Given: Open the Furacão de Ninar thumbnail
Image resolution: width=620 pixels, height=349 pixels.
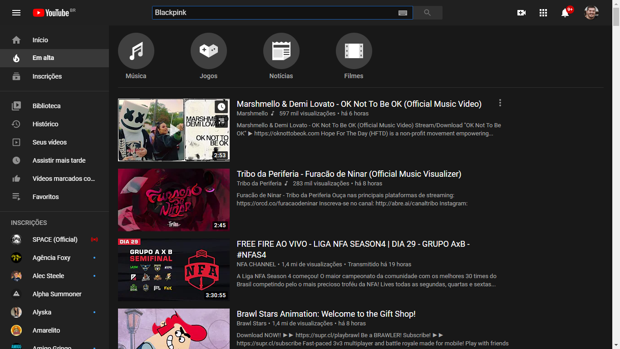Looking at the screenshot, I should (174, 200).
